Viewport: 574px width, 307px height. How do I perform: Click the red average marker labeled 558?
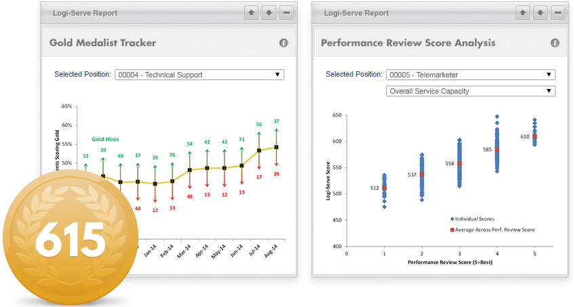click(x=459, y=164)
